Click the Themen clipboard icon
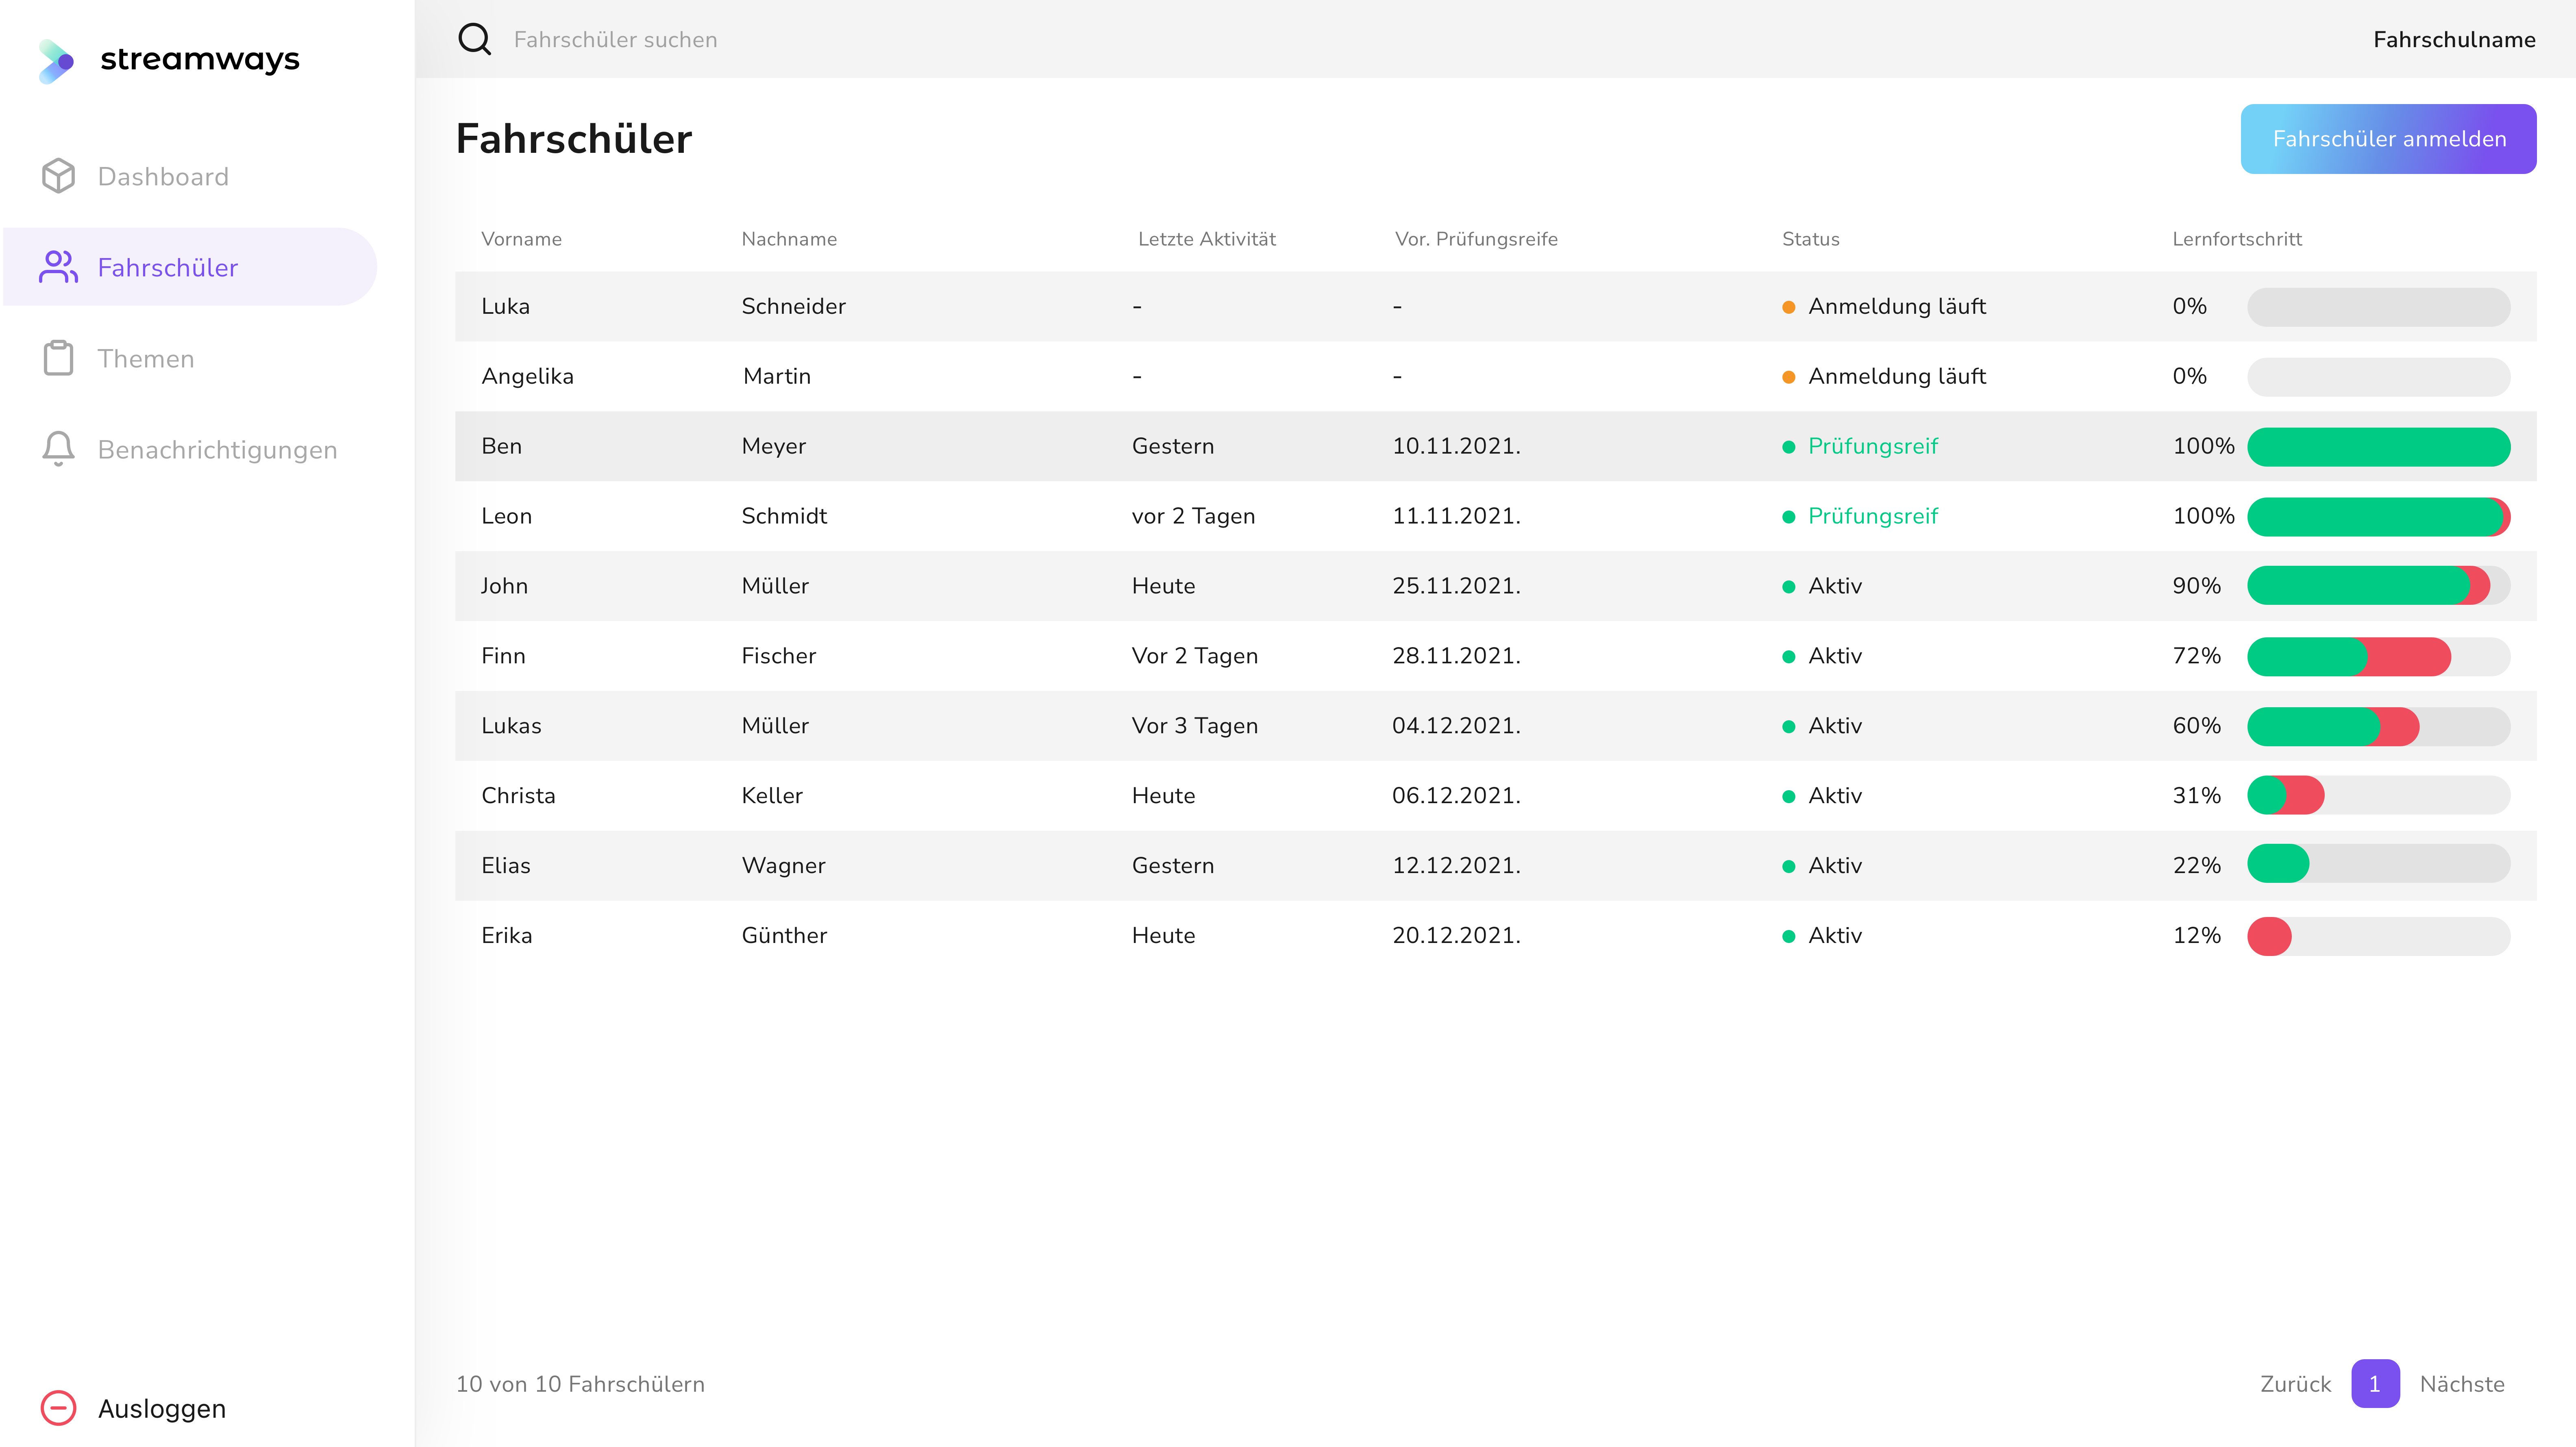 58,358
